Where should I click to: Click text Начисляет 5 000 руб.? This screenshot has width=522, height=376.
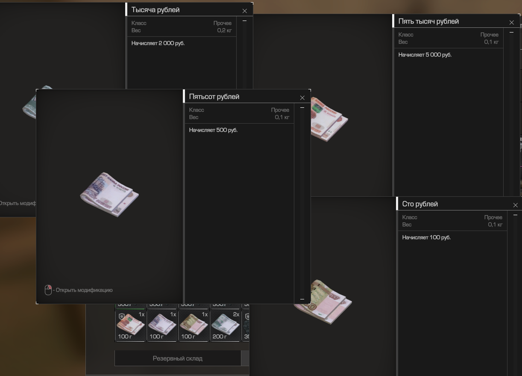coord(425,55)
